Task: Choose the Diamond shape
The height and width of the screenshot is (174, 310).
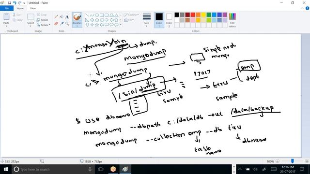Action: pos(92,20)
